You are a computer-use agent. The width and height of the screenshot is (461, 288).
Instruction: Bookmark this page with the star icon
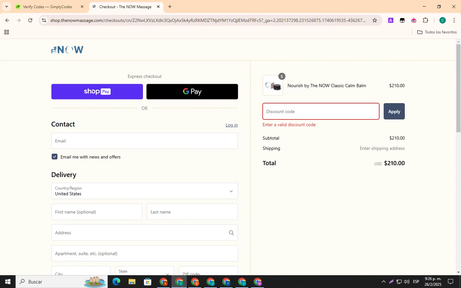coord(375,20)
